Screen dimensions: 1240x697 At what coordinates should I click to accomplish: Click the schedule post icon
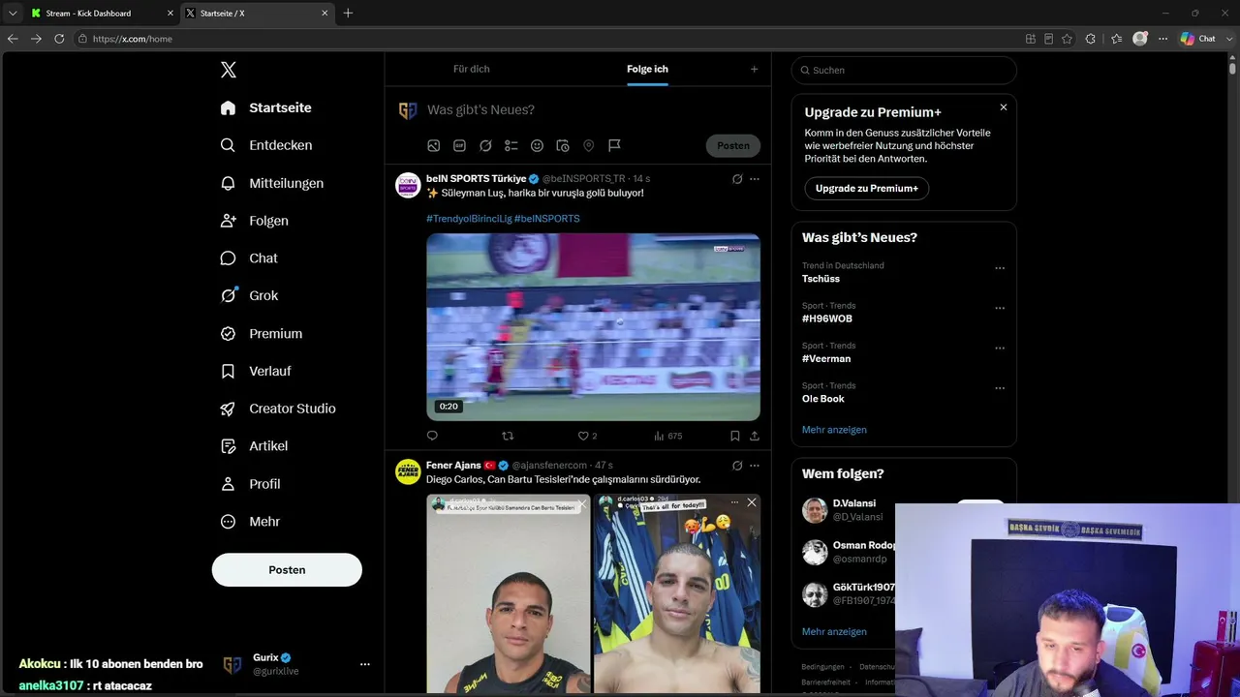[563, 145]
